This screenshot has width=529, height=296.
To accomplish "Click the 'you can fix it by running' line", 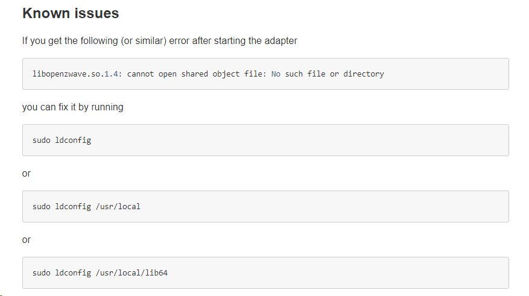I will (73, 107).
